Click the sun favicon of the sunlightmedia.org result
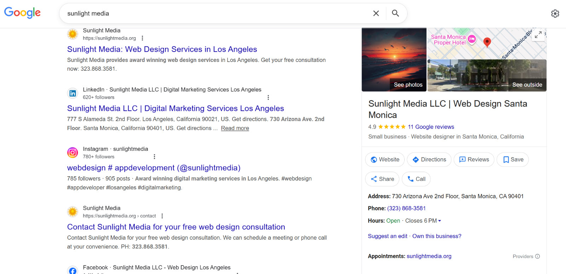566x274 pixels. pos(73,34)
